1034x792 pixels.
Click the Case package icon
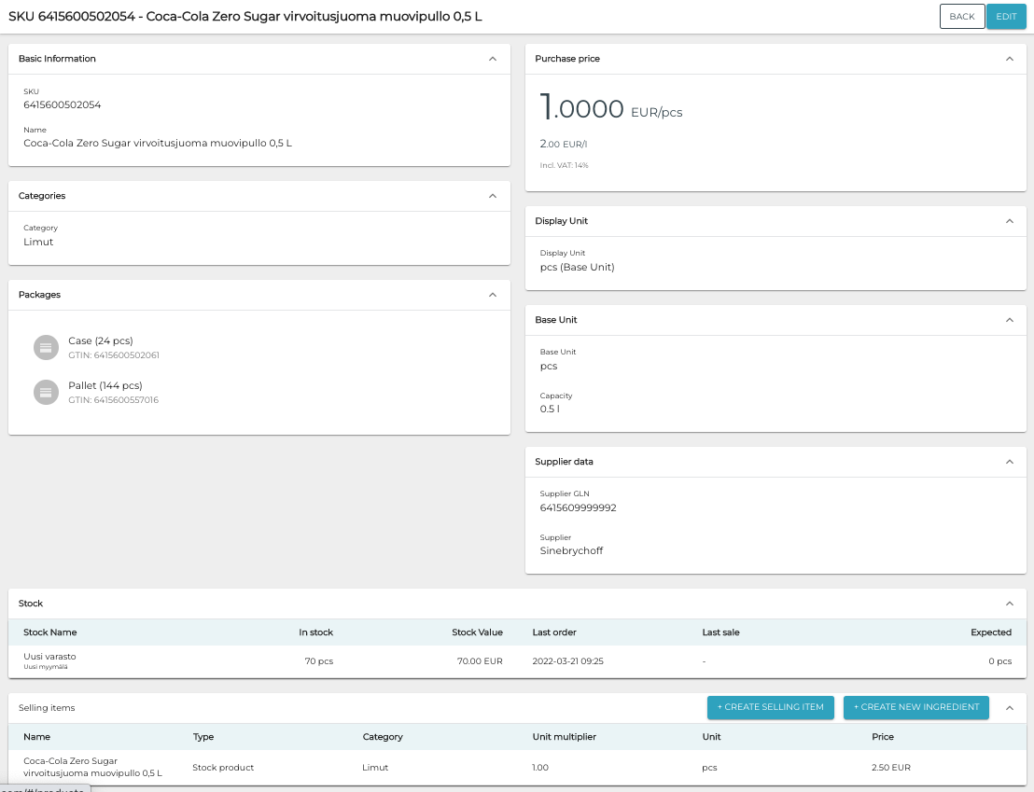click(x=46, y=347)
